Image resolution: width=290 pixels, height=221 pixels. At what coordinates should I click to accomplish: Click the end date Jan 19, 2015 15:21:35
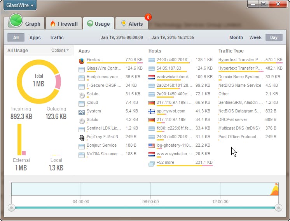pos(173,37)
